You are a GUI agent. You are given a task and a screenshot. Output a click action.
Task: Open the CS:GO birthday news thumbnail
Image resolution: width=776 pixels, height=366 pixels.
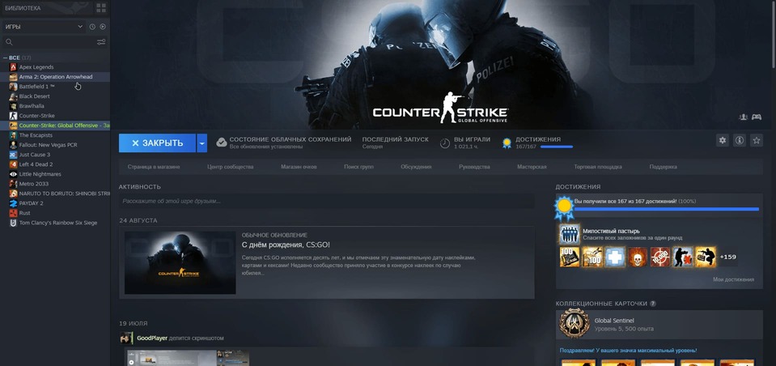click(180, 262)
